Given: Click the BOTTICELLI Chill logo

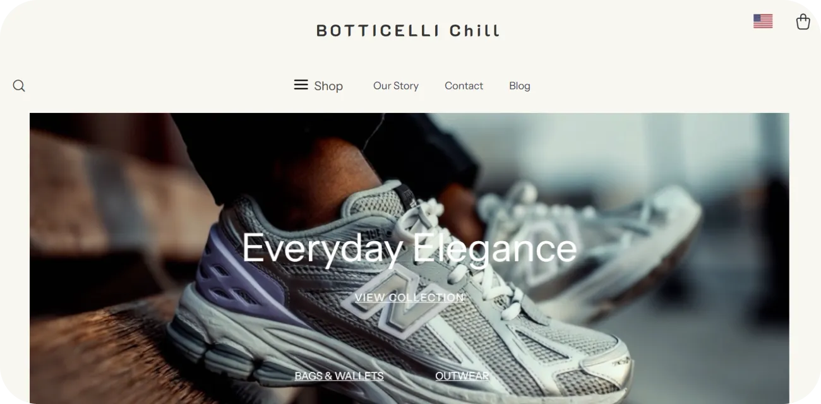Looking at the screenshot, I should [x=408, y=30].
